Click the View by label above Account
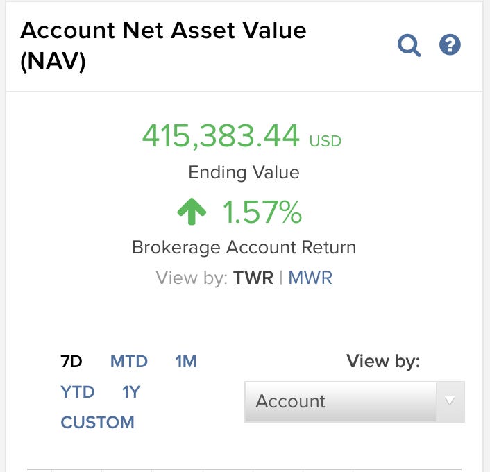The image size is (490, 472). point(383,362)
